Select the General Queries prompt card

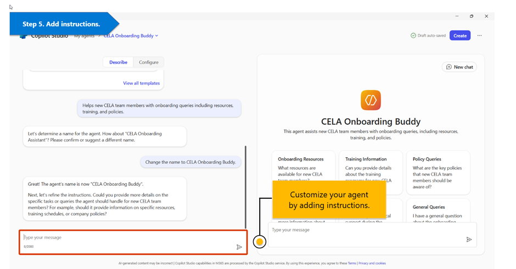(x=438, y=211)
